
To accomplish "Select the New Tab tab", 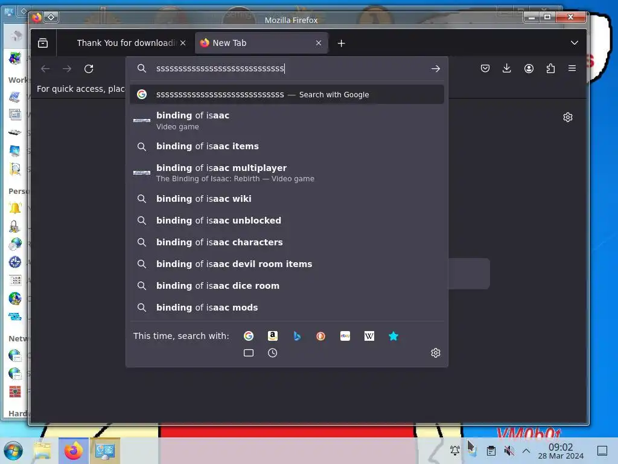I will 261,43.
